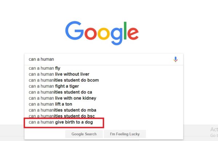The image size is (218, 141).
Task: Select "can a human give birth to a dog"
Action: [x=104, y=122]
